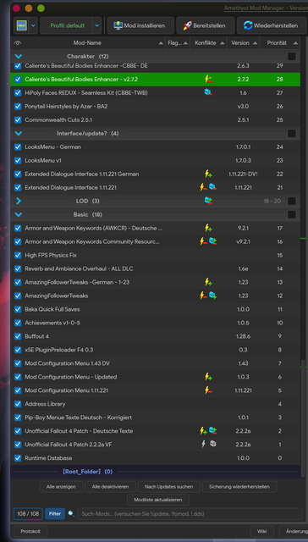308x542 pixels.
Task: Select the [Root_Folder] (0) separator
Action: [156, 472]
